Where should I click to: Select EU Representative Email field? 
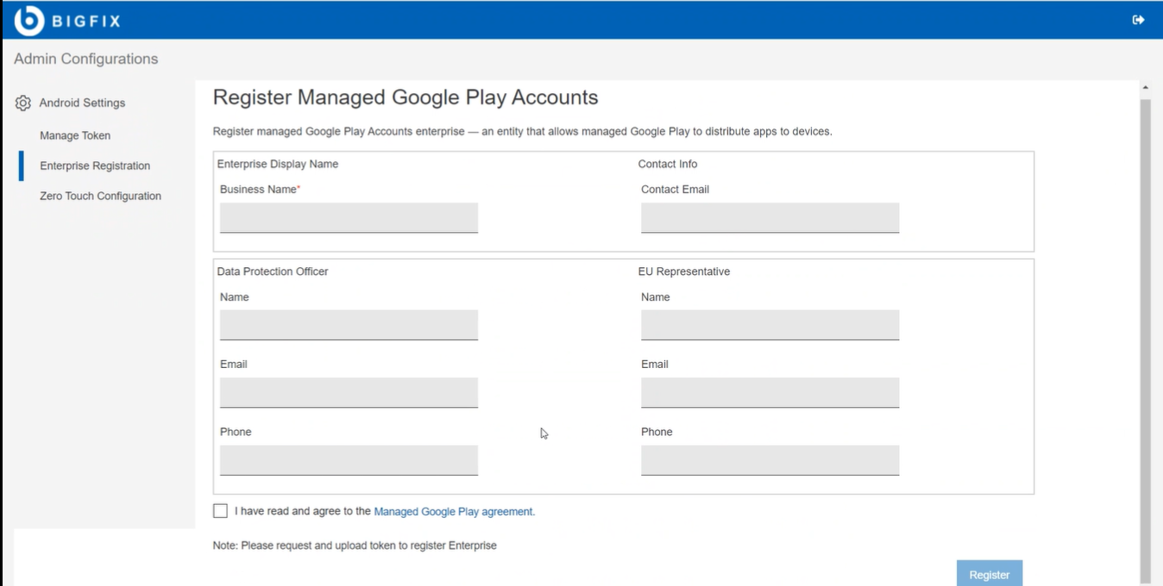[x=770, y=392]
